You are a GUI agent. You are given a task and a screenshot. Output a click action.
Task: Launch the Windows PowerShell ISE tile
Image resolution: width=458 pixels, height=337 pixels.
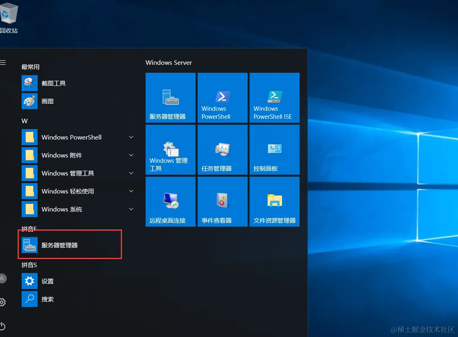click(x=274, y=98)
